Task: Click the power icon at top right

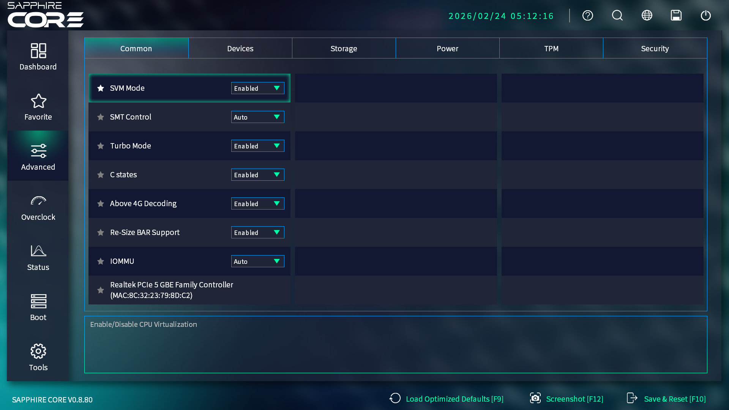Action: point(706,16)
